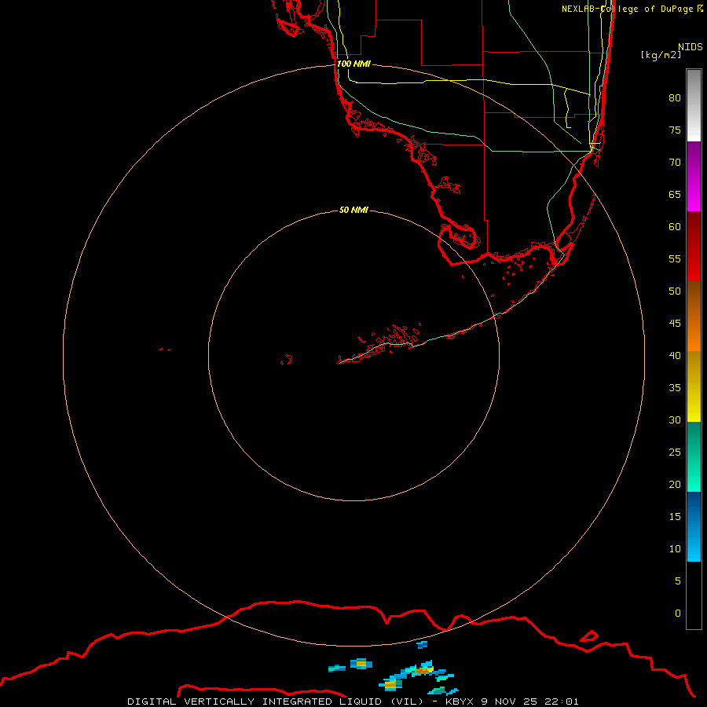Click the color scale value 25

click(675, 452)
